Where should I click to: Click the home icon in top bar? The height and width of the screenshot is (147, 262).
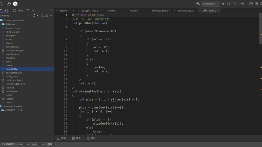1,4
